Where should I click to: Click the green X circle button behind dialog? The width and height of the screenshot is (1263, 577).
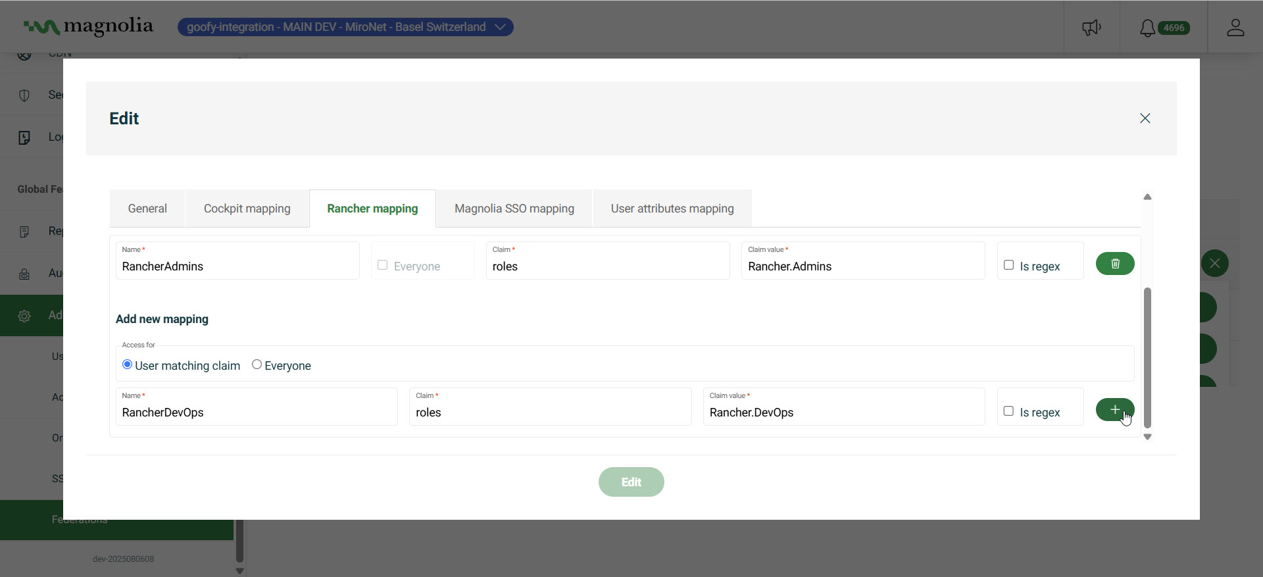pyautogui.click(x=1214, y=264)
